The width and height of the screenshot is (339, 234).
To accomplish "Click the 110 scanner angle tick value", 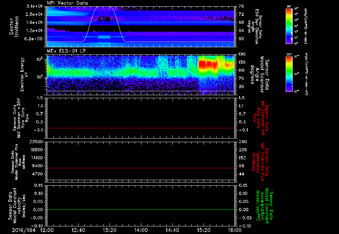I will tap(242, 70).
